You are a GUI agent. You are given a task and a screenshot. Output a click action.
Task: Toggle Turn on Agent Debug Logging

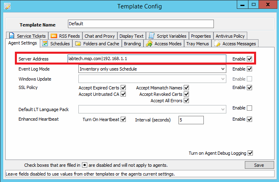click(x=250, y=153)
